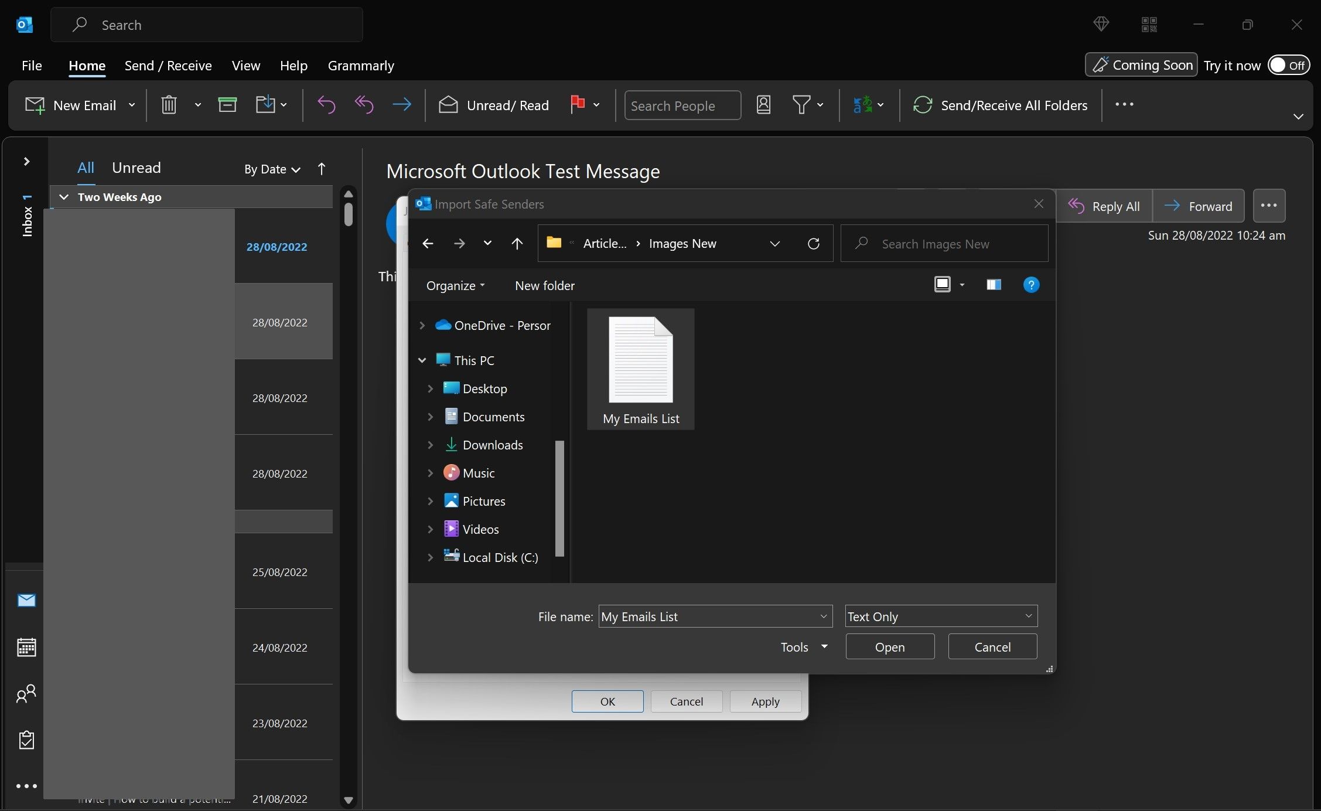Viewport: 1321px width, 811px height.
Task: Open the Send/Receive menu tab
Action: tap(168, 64)
